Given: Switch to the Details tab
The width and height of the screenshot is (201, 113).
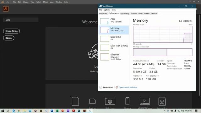Looking at the screenshot, I should [x=147, y=13].
